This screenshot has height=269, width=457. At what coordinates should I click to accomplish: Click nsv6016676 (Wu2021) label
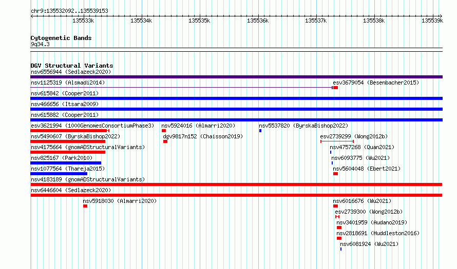pyautogui.click(x=362, y=201)
